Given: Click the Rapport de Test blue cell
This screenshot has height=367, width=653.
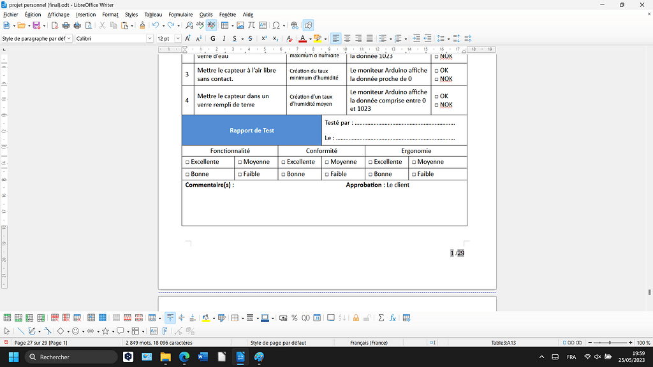Looking at the screenshot, I should pyautogui.click(x=251, y=130).
